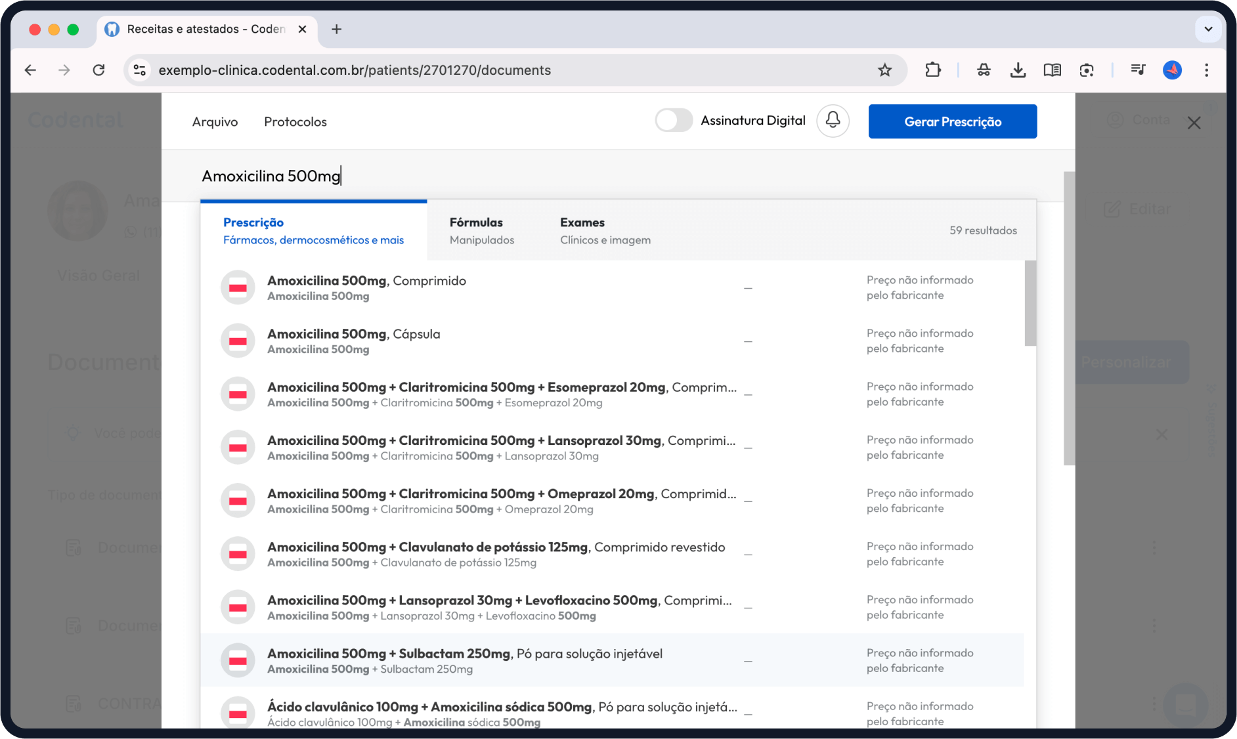Click the notification bell icon
1237x739 pixels.
coord(833,121)
